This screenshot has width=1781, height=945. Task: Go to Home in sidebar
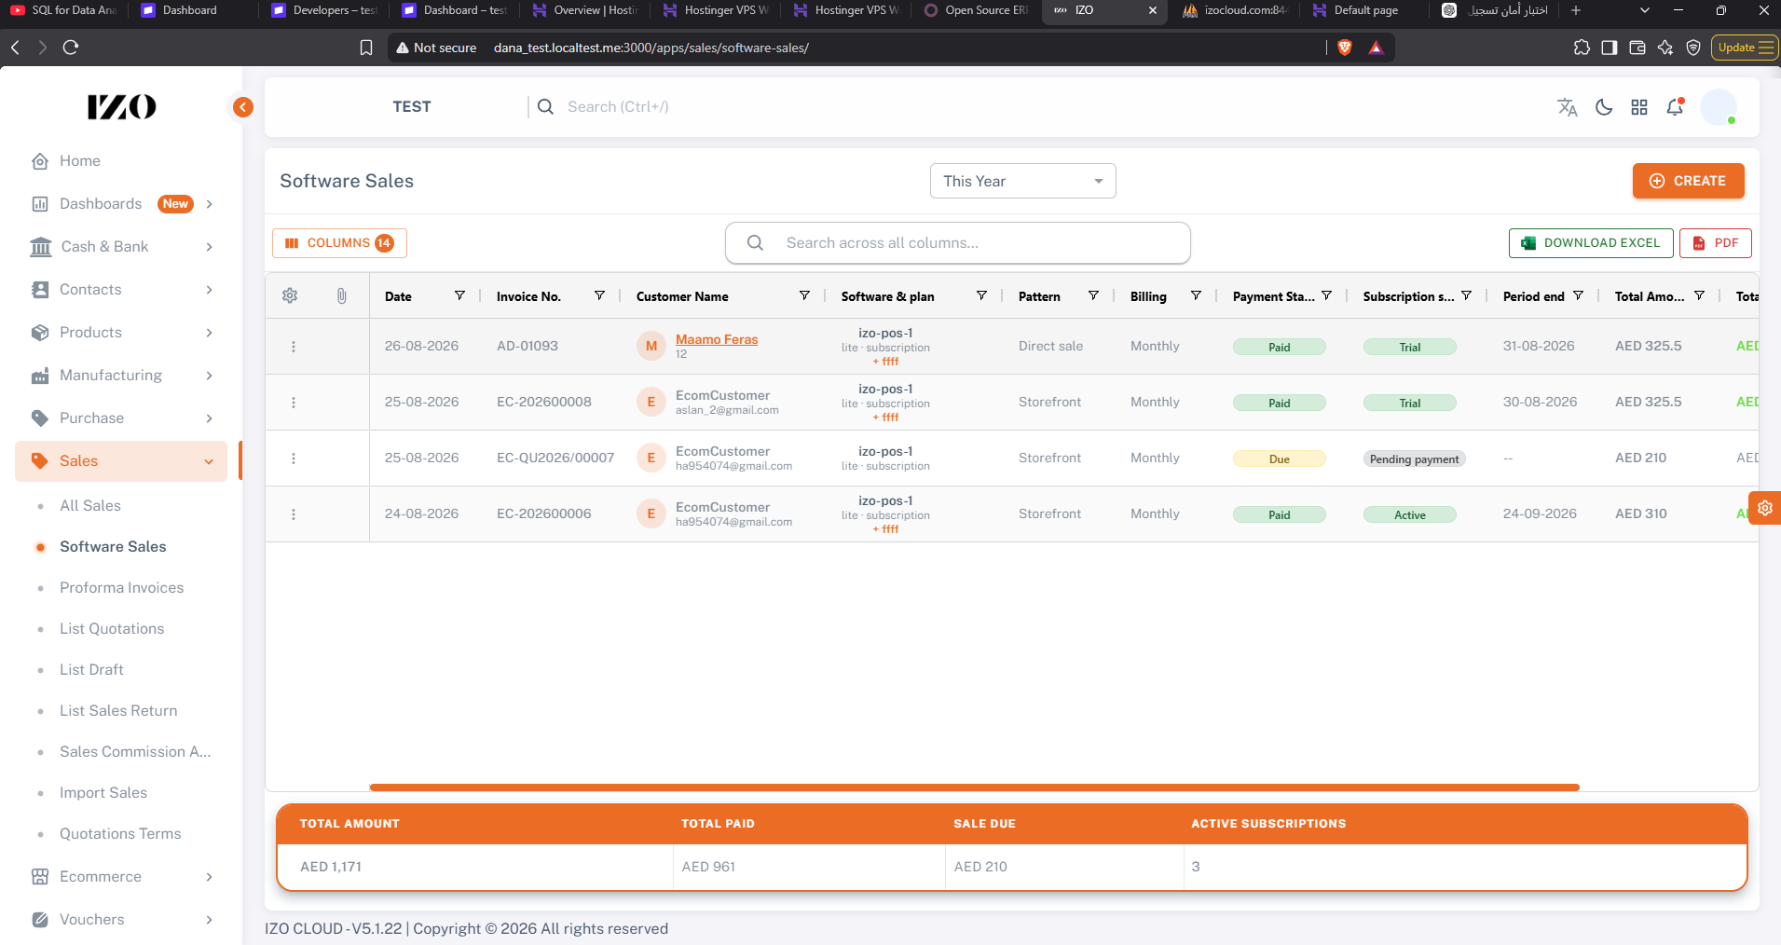click(x=121, y=161)
